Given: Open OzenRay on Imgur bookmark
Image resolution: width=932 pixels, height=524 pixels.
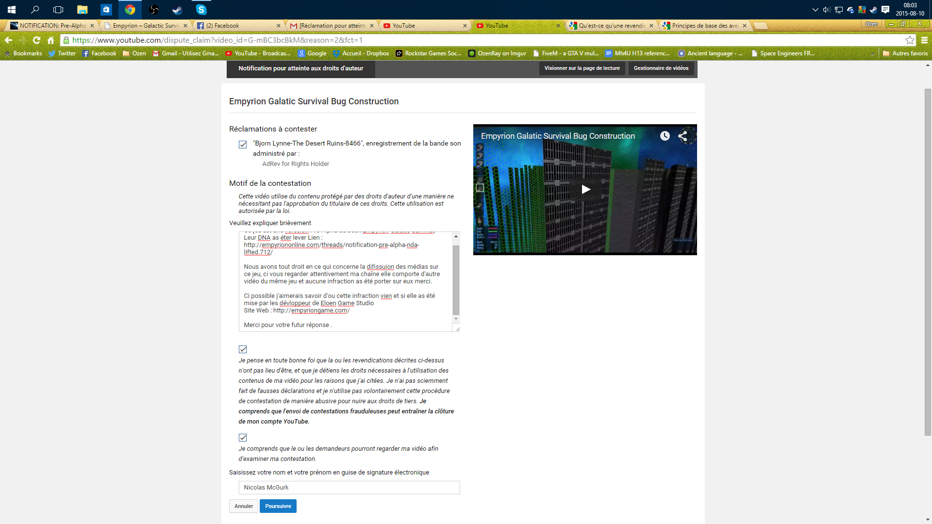Looking at the screenshot, I should (497, 53).
